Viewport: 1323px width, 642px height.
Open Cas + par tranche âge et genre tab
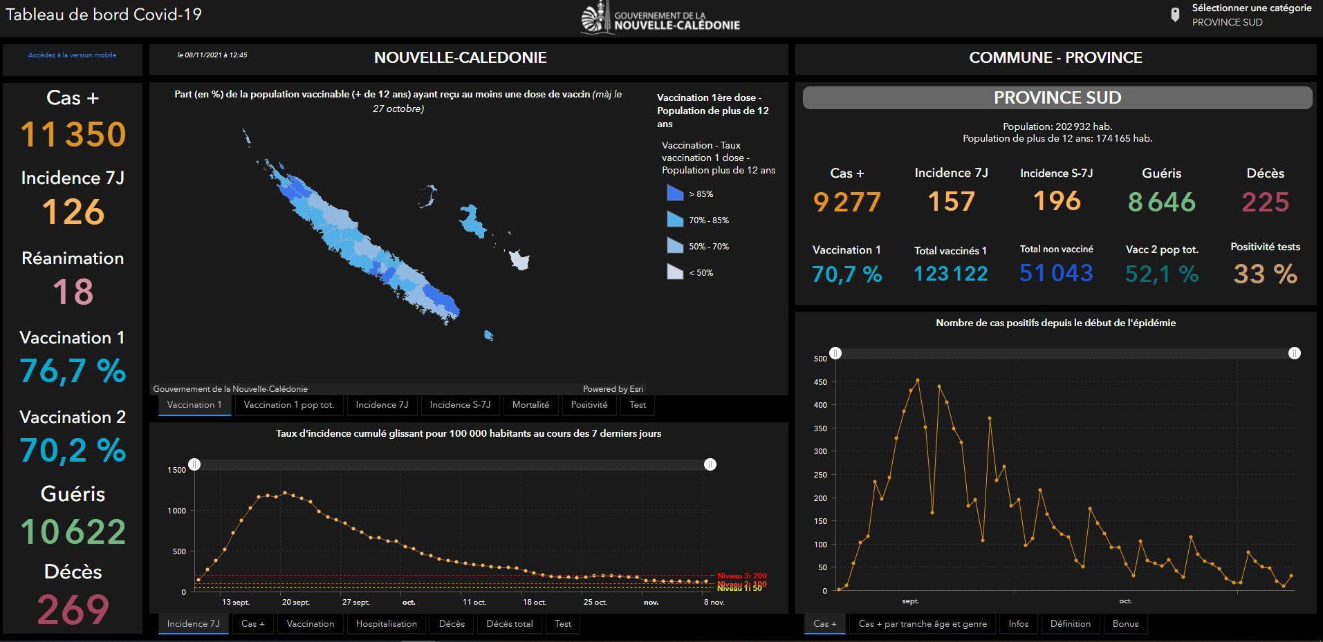pyautogui.click(x=922, y=624)
